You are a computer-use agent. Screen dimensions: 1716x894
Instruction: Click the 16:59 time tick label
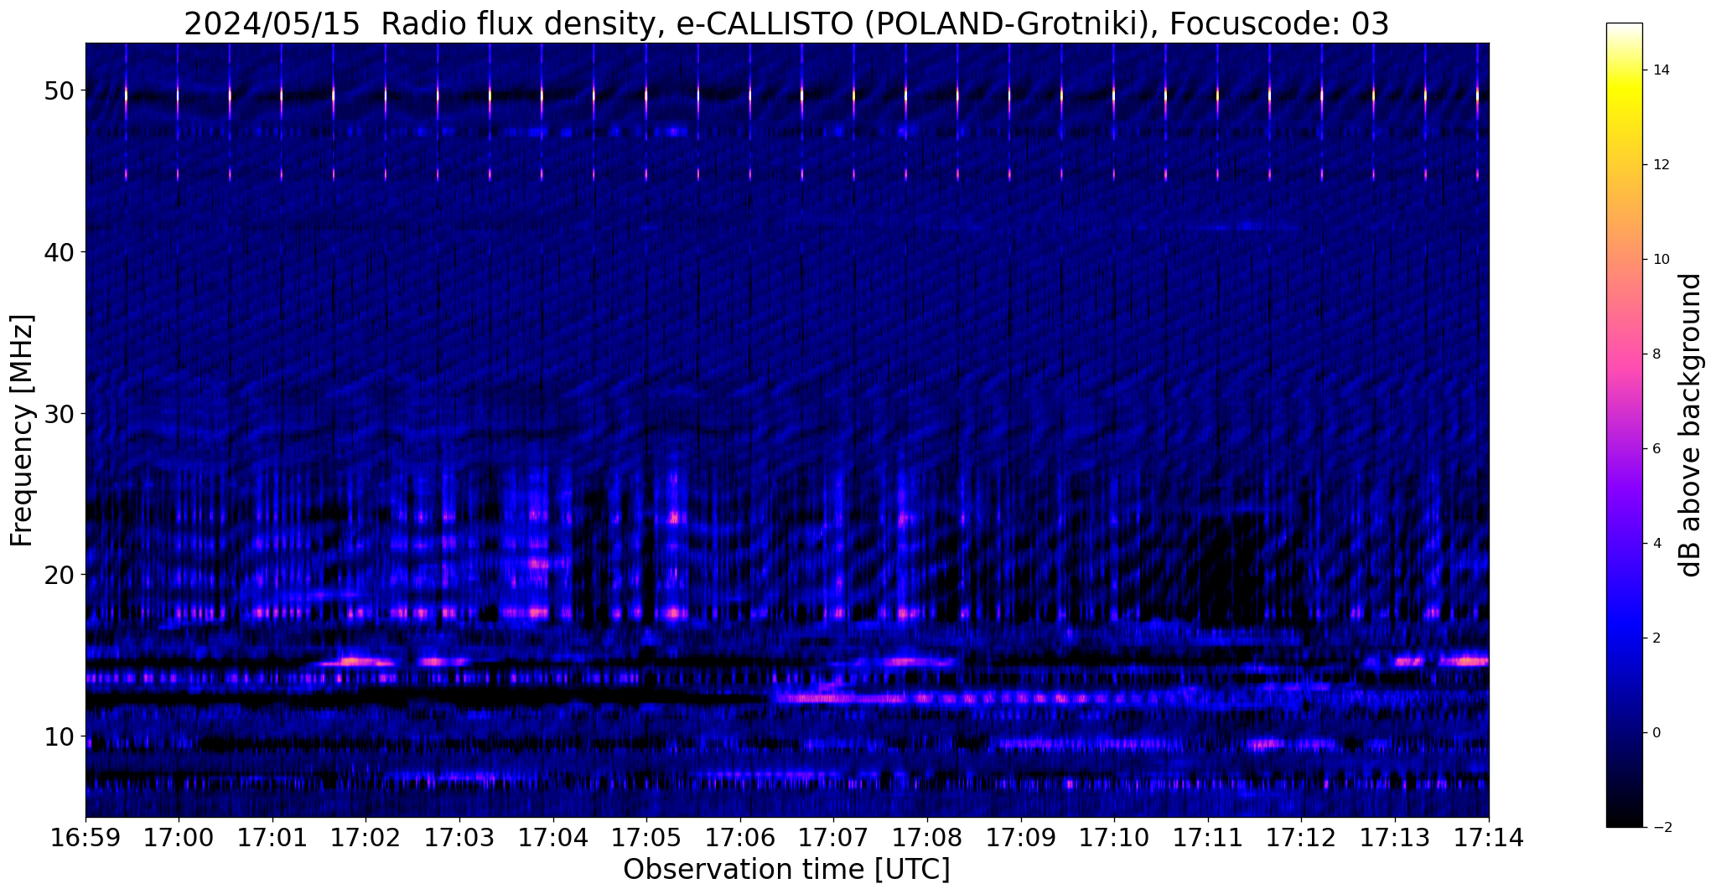86,837
